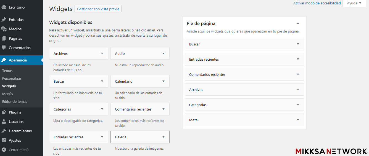Image resolution: width=369 pixels, height=156 pixels.
Task: Click Gestionar con vista previa button
Action: pos(98,9)
